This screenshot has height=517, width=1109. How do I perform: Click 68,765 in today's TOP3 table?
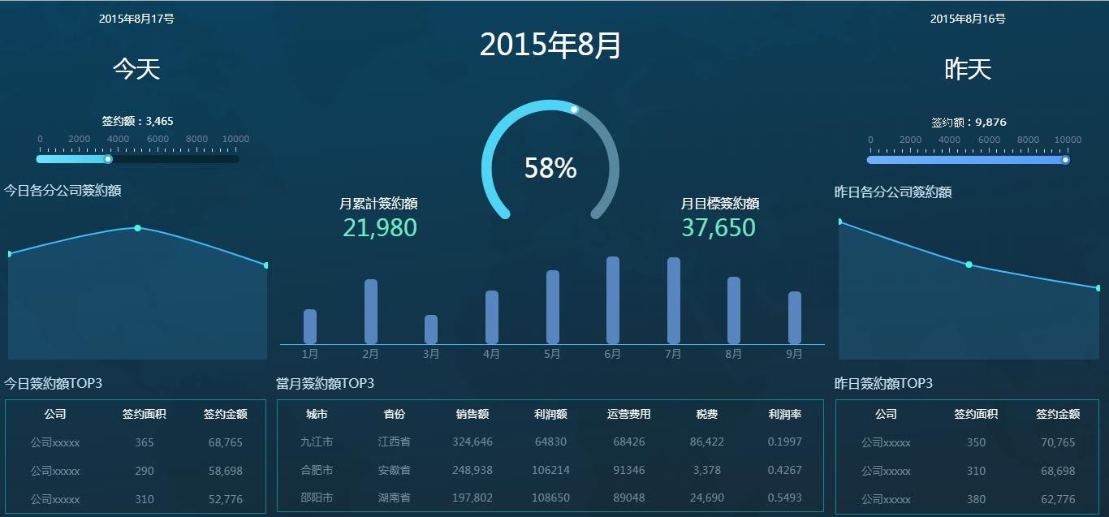(x=226, y=442)
